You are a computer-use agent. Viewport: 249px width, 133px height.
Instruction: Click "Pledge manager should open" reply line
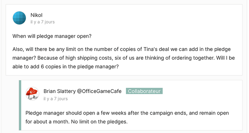(127, 113)
